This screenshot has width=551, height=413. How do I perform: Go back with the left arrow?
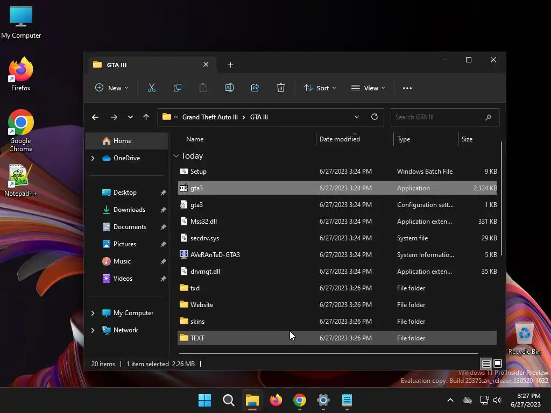[x=95, y=117]
